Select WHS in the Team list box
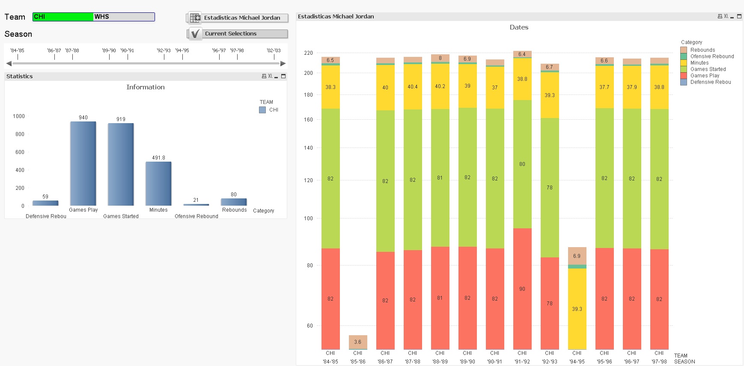This screenshot has height=366, width=744. pyautogui.click(x=124, y=17)
